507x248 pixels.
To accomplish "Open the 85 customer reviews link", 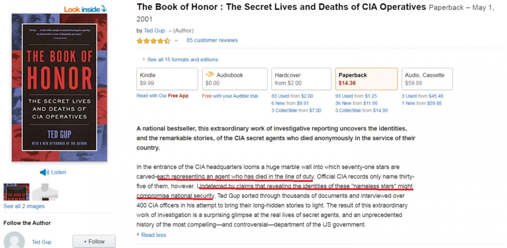I will [212, 40].
